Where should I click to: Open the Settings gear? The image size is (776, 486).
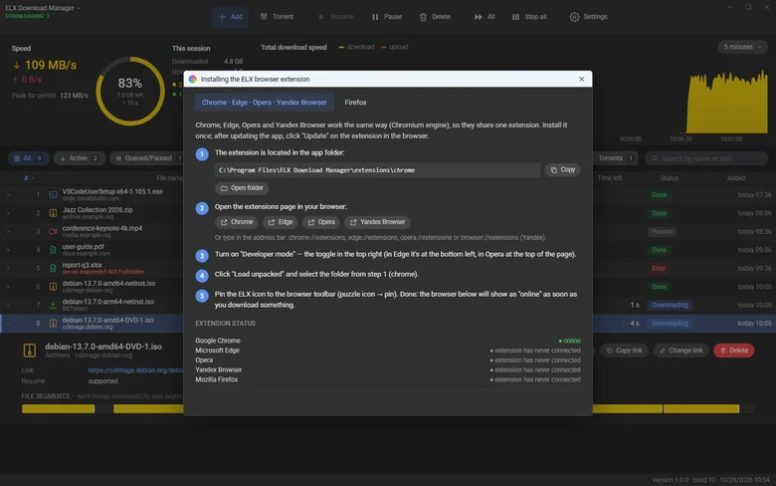(x=588, y=17)
